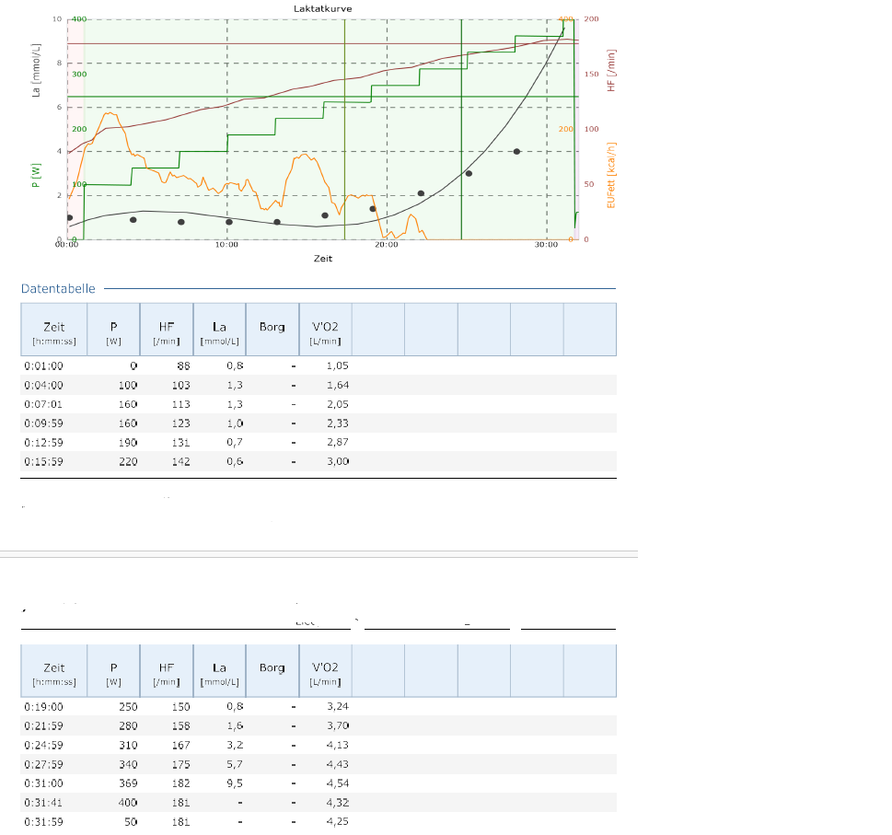Click the La column header in the lower table
This screenshot has height=835, width=892.
point(219,669)
